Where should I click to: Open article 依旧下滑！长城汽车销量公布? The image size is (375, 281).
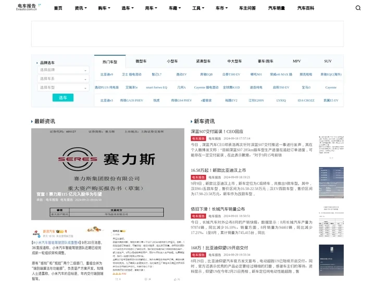(218, 209)
